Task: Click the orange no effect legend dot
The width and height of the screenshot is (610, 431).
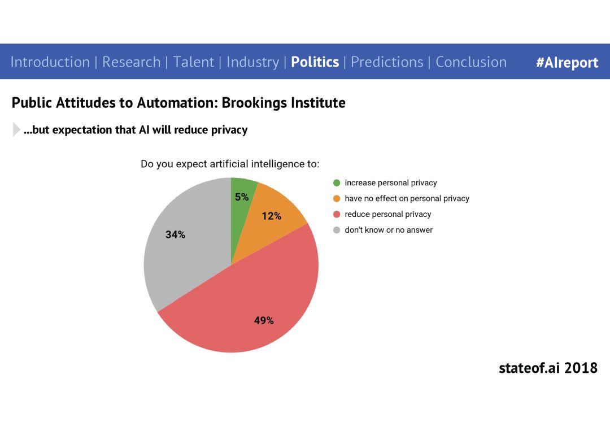Action: click(x=337, y=199)
